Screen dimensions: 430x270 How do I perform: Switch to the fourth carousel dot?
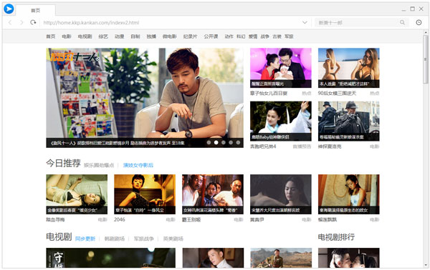coord(231,142)
